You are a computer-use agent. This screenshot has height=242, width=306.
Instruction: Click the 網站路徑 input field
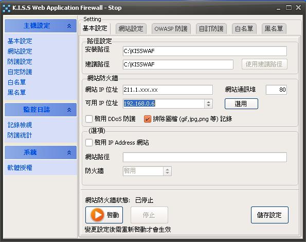[x=205, y=157]
